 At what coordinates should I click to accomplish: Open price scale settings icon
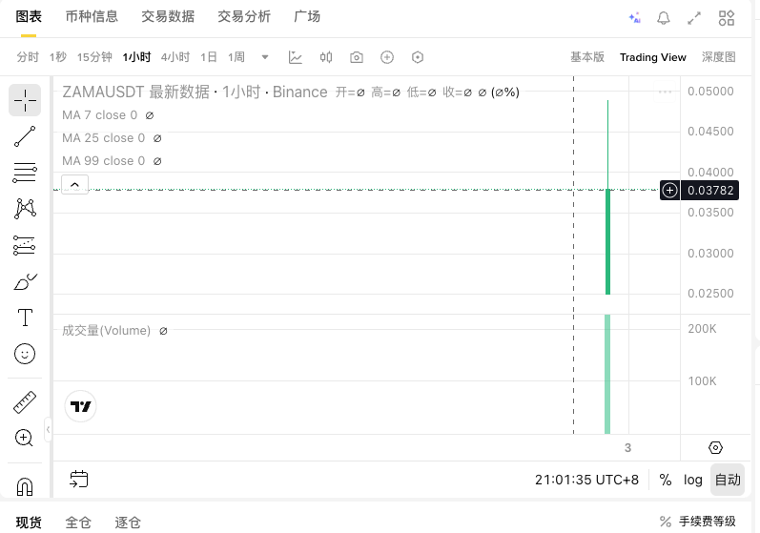coord(715,448)
